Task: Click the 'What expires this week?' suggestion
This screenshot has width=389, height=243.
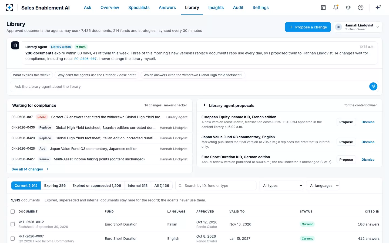Action: [31, 75]
